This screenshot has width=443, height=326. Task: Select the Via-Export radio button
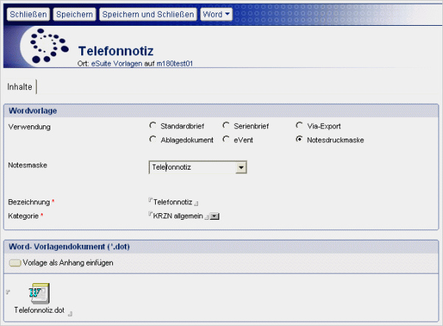(299, 126)
